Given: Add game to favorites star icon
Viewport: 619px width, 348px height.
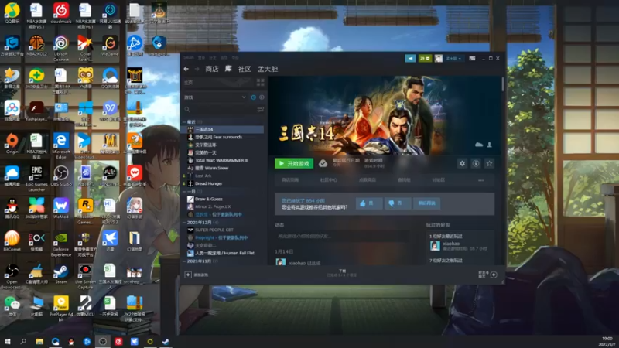Looking at the screenshot, I should (x=490, y=163).
